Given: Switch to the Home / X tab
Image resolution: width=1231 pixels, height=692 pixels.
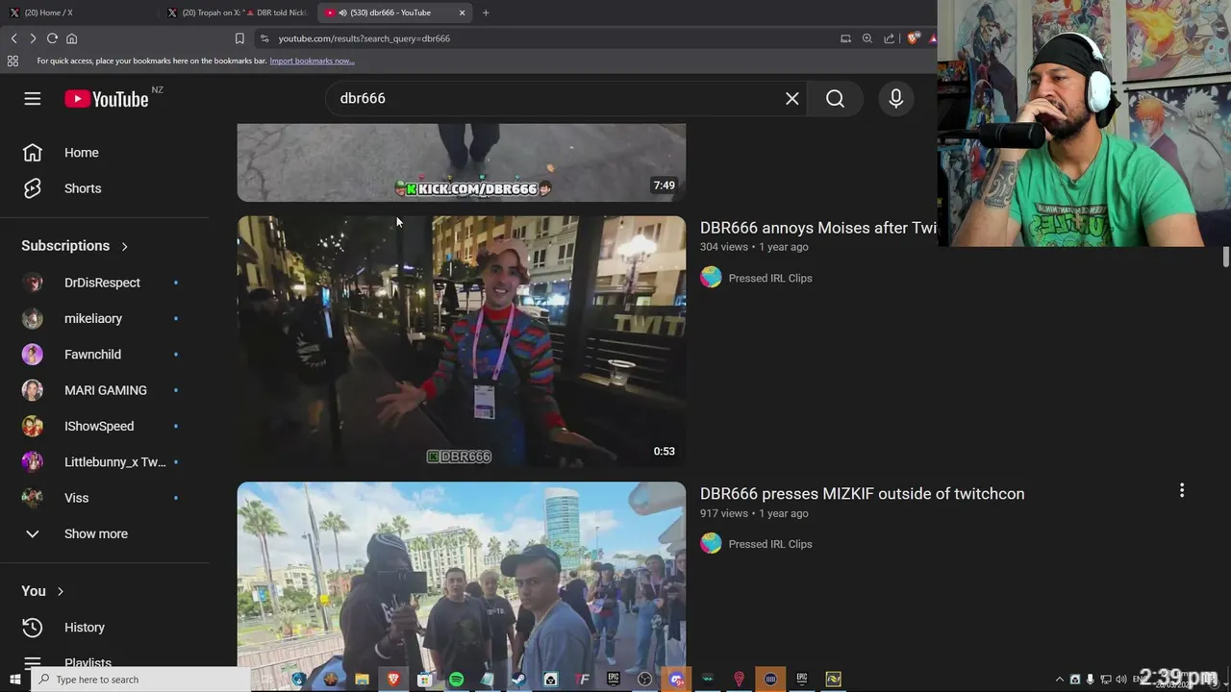Looking at the screenshot, I should [77, 12].
